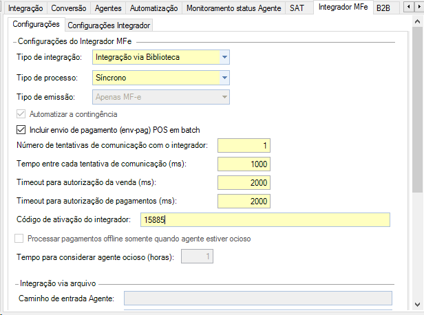Uncheck Incluir envio de pagamento POS em batch
The height and width of the screenshot is (315, 424).
[x=19, y=129]
